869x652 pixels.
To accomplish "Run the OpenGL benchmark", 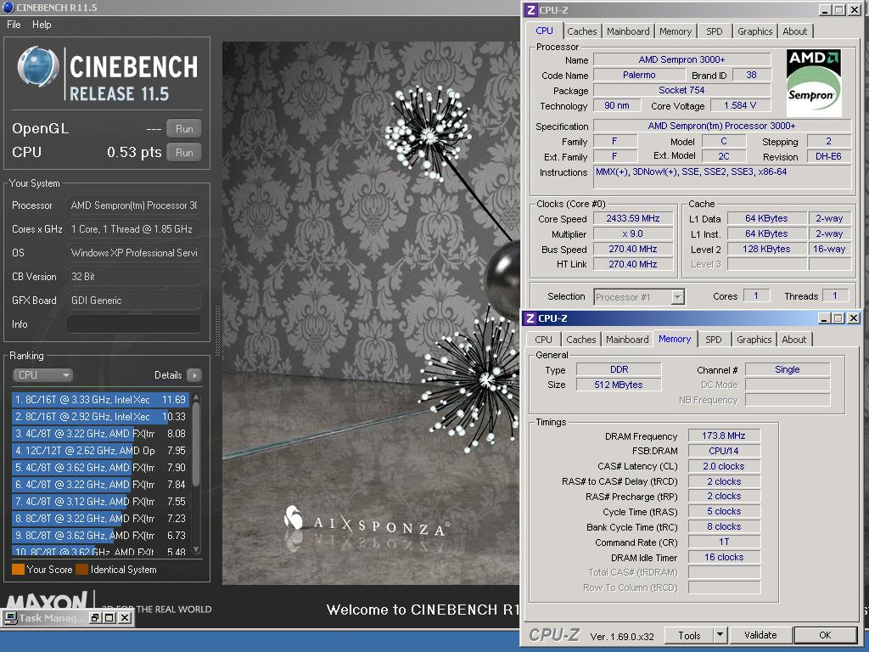I will [x=184, y=129].
